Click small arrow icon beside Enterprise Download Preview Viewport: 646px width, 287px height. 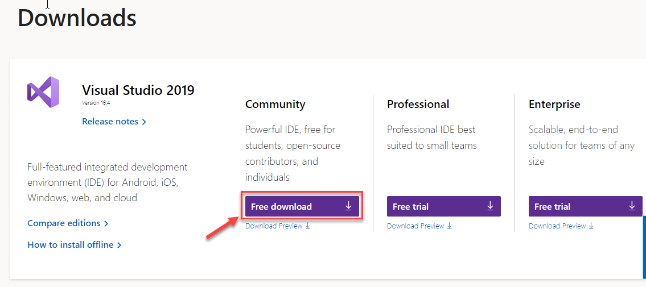591,226
